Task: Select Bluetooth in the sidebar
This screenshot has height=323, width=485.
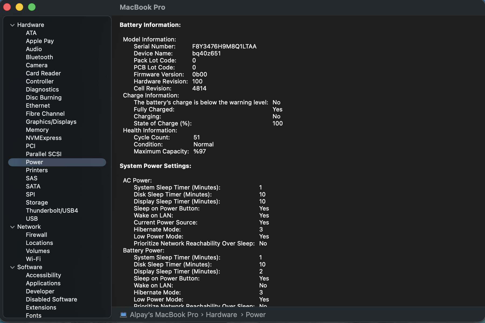Action: pos(39,57)
